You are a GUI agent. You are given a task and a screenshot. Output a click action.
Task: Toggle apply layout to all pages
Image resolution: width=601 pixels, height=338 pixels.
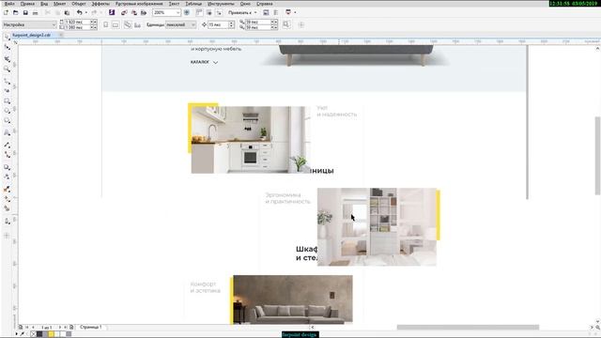(x=128, y=25)
